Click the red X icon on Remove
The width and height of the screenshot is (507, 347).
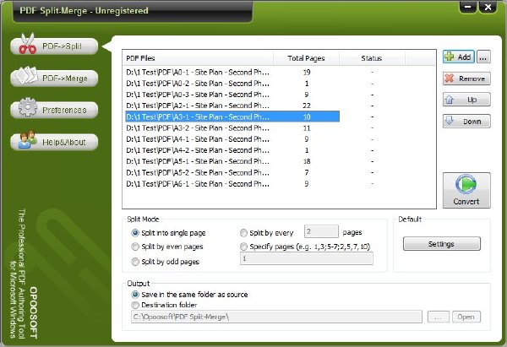click(x=450, y=78)
